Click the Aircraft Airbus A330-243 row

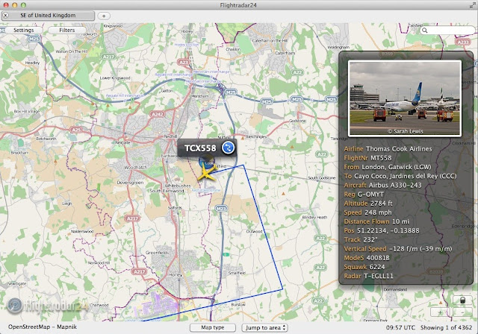tap(382, 185)
